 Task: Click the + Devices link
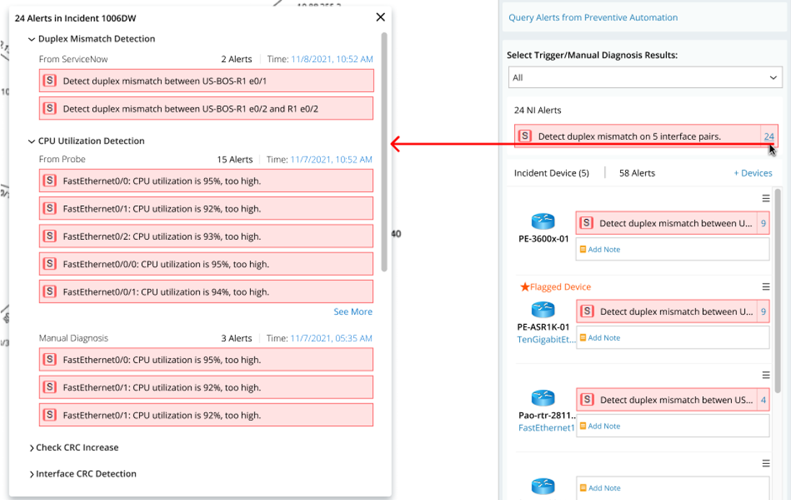[x=753, y=173]
